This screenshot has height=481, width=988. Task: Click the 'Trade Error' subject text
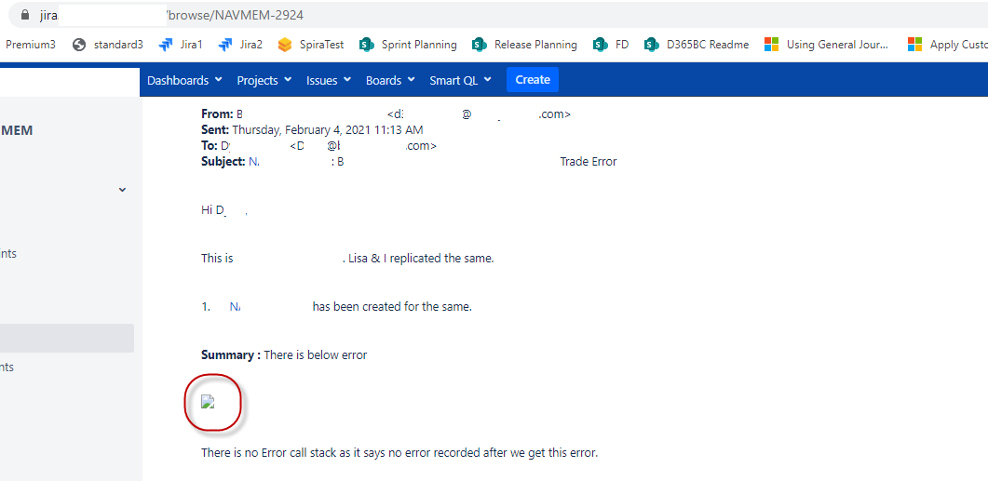(589, 162)
